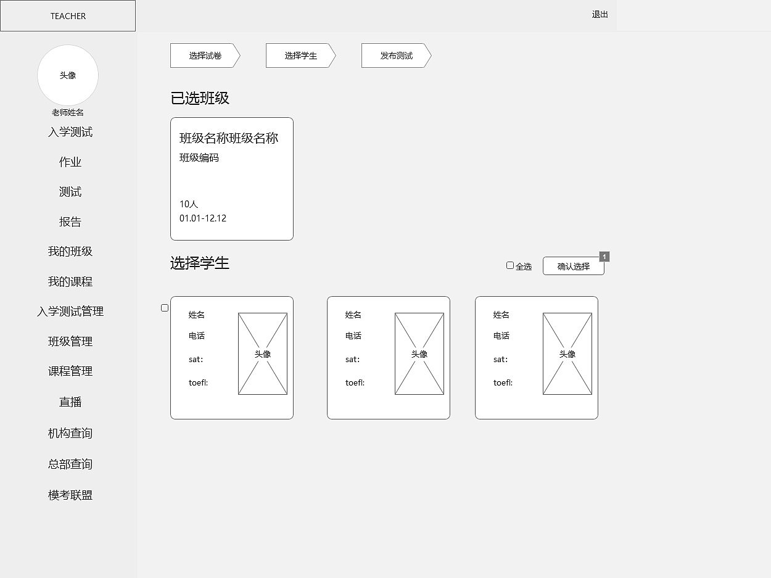Open 作业 from the sidebar menu
The width and height of the screenshot is (771, 578).
click(x=69, y=162)
